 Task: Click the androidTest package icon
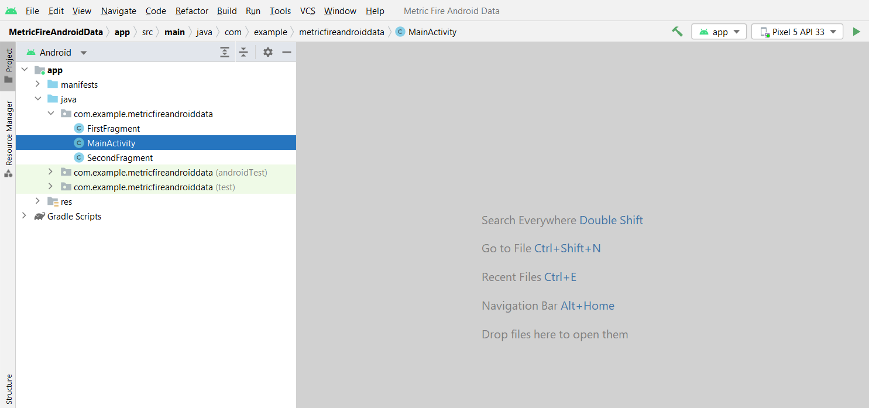coord(66,172)
